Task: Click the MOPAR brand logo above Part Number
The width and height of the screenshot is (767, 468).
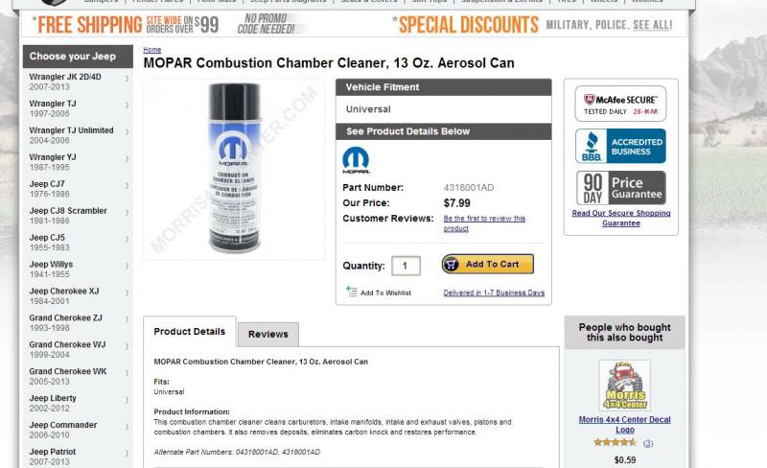Action: click(356, 160)
